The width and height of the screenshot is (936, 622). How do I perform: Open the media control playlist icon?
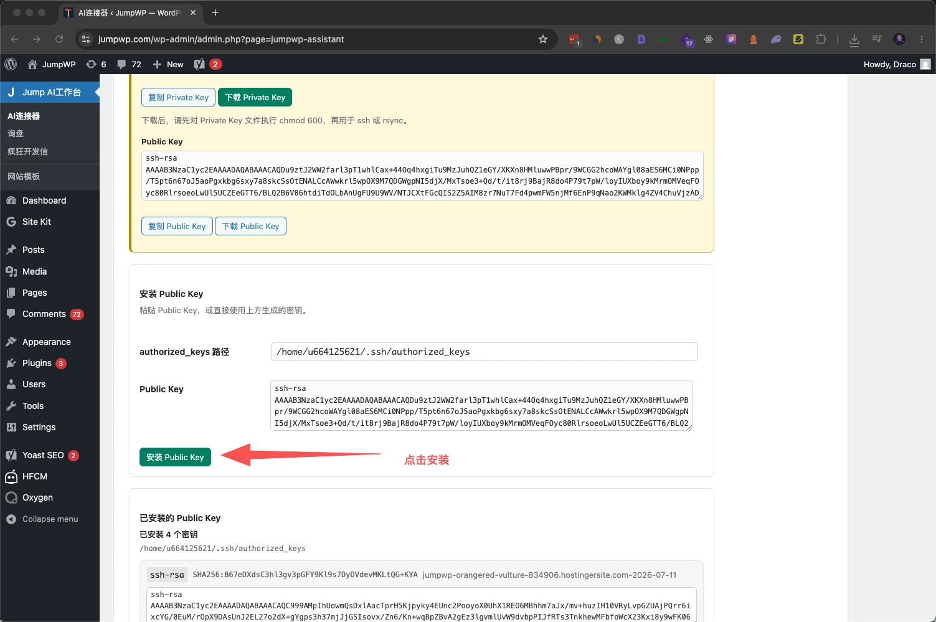click(x=877, y=39)
